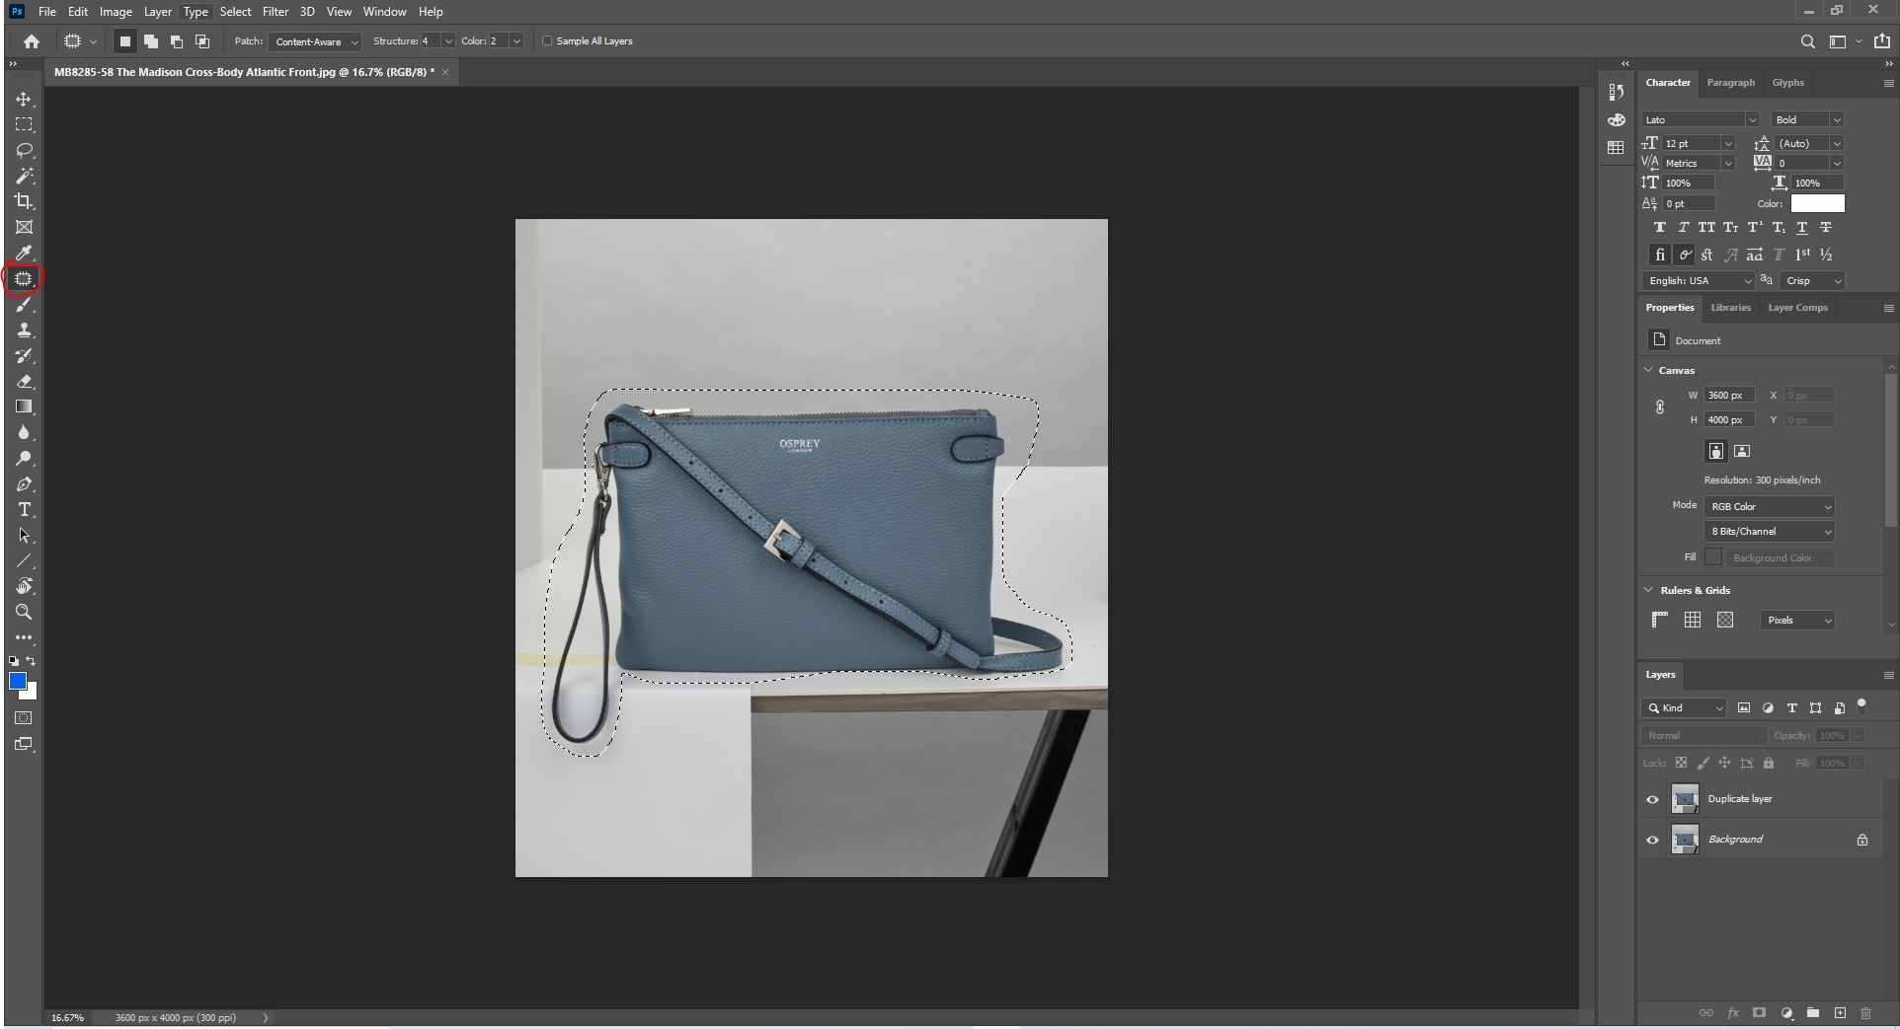Select the Path Selection tool

(24, 536)
